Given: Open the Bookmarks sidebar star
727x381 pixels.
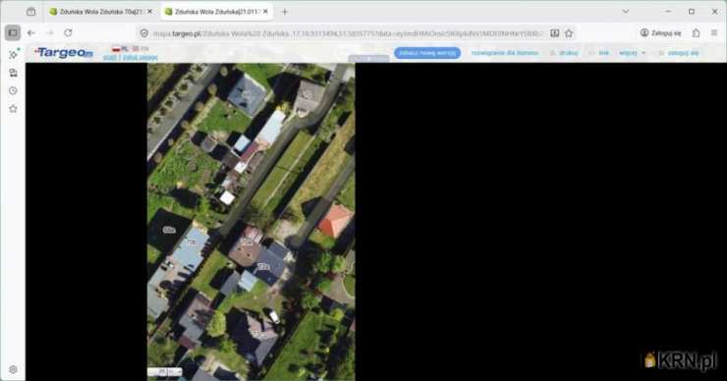Looking at the screenshot, I should (x=13, y=109).
